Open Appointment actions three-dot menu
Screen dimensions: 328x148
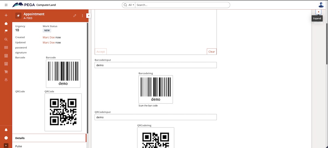[82, 16]
